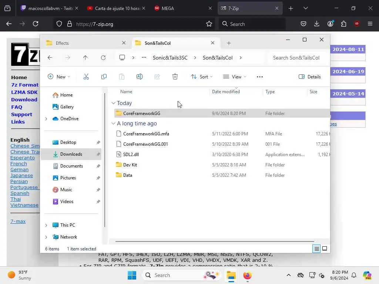Collapse the Today group

pos(113,103)
